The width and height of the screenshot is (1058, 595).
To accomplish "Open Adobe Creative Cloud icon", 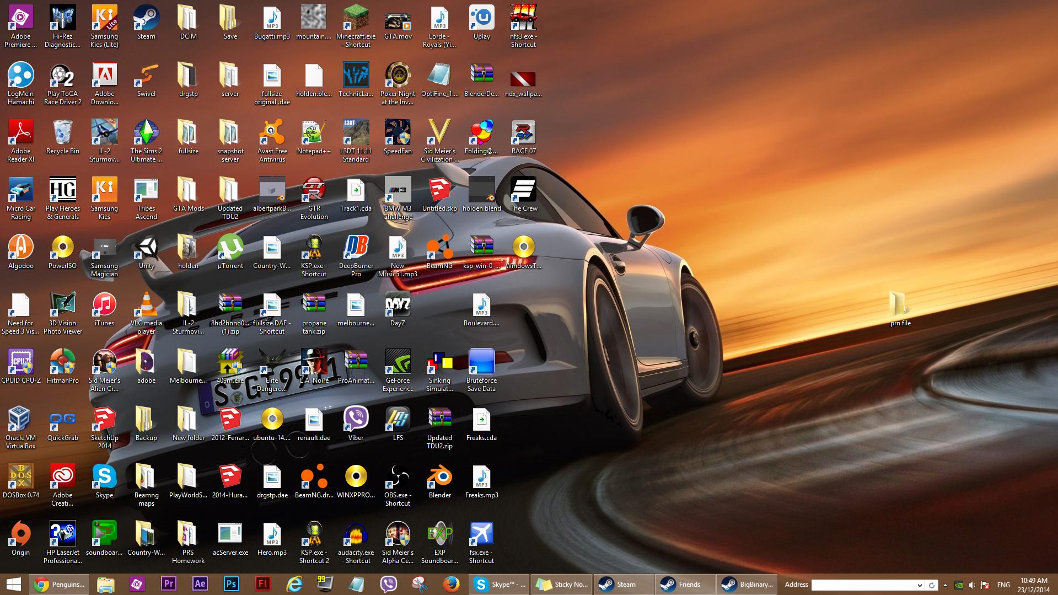I will (x=62, y=484).
